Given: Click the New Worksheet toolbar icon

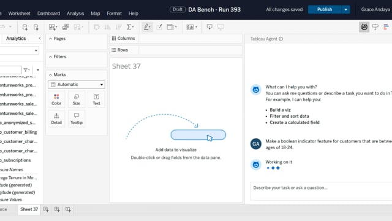Looking at the screenshot, I should 53,27.
